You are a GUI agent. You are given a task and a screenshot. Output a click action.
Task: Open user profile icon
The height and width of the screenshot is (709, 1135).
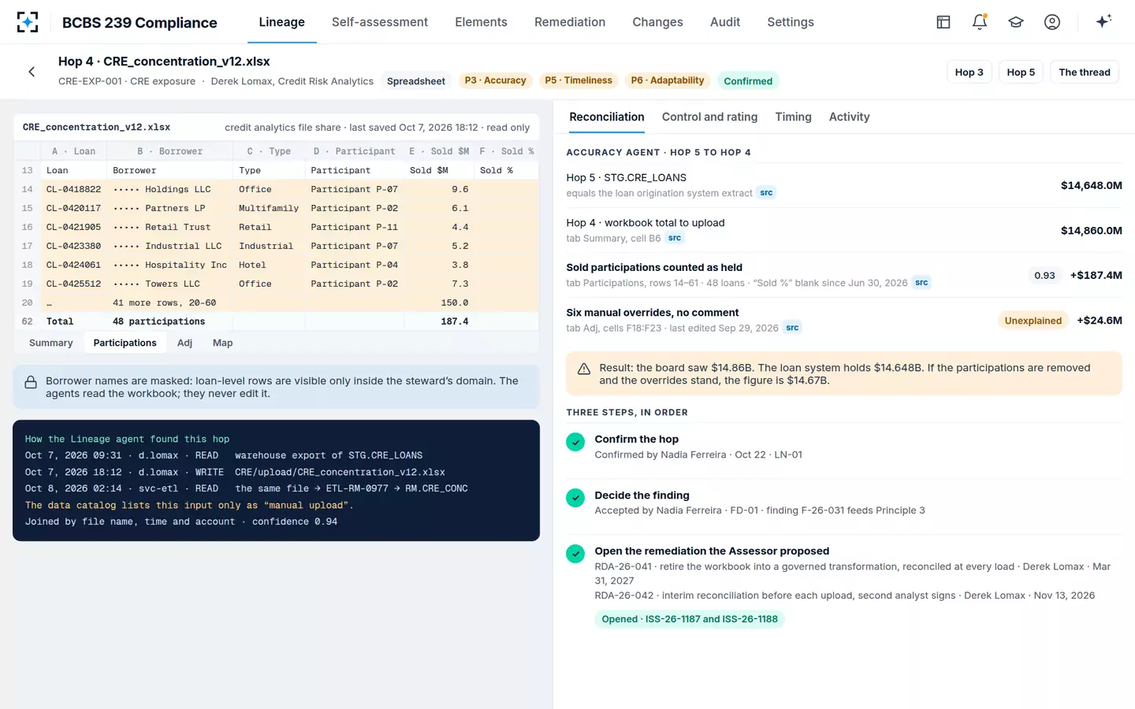(x=1052, y=22)
